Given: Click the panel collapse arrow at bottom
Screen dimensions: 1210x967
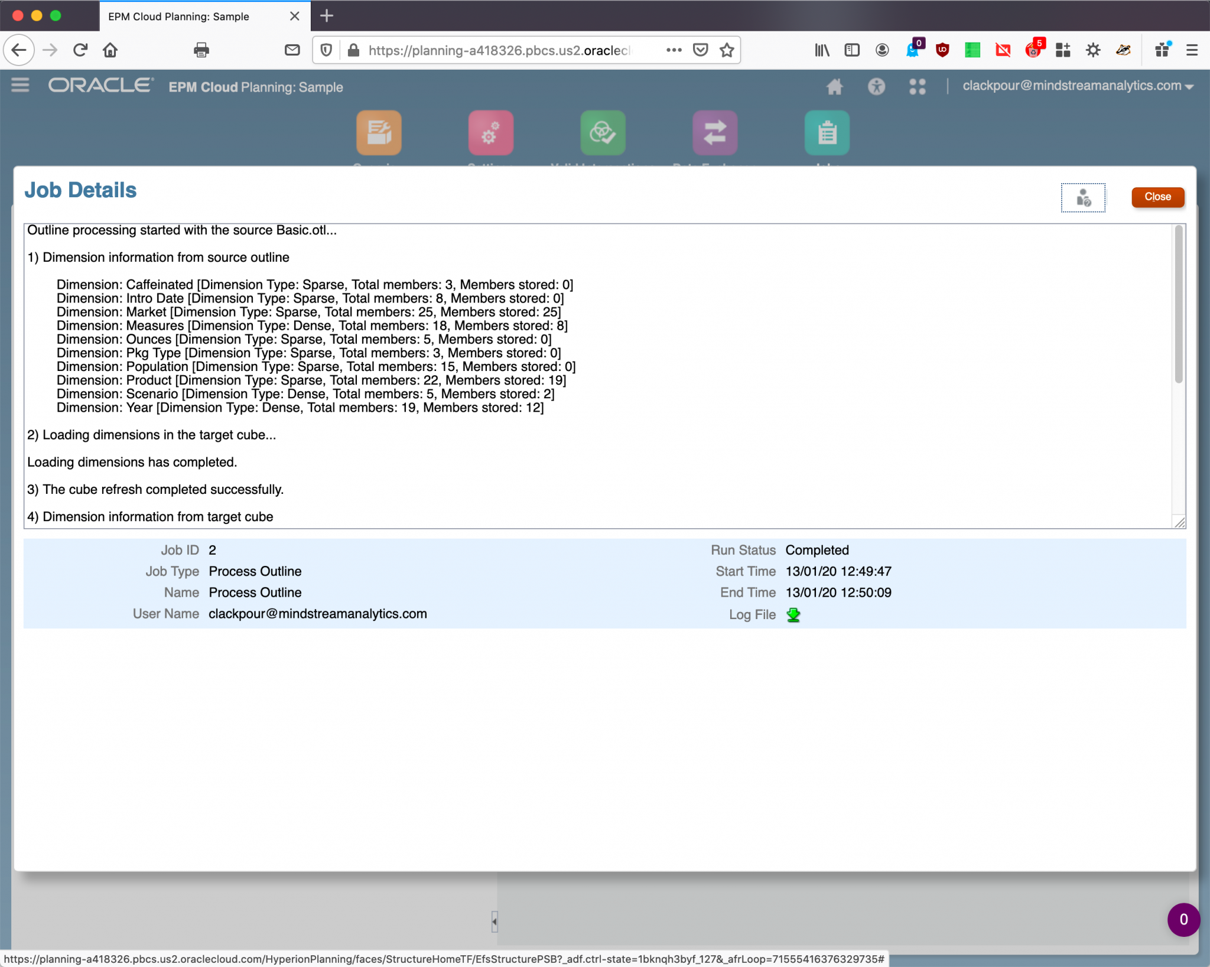Looking at the screenshot, I should click(495, 921).
